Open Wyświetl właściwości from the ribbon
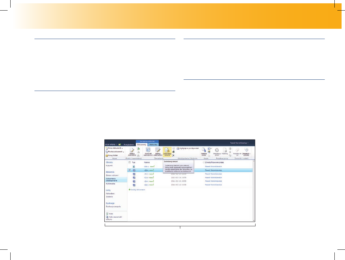 [x=148, y=151]
